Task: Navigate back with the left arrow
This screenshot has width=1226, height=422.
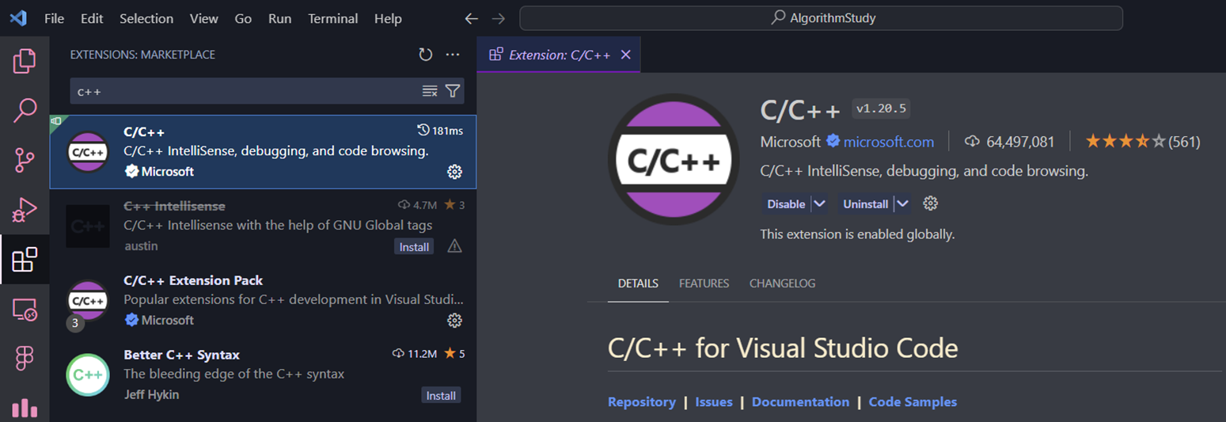Action: [x=472, y=18]
